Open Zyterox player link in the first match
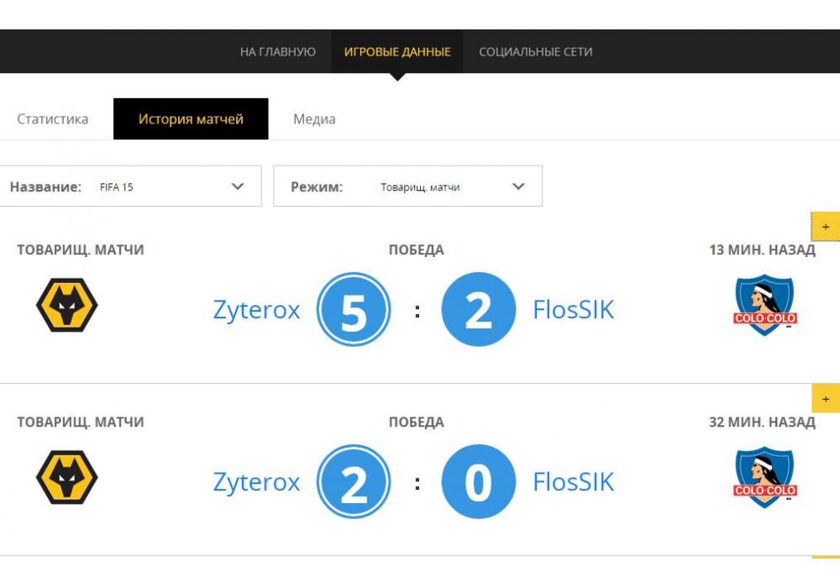 click(256, 311)
